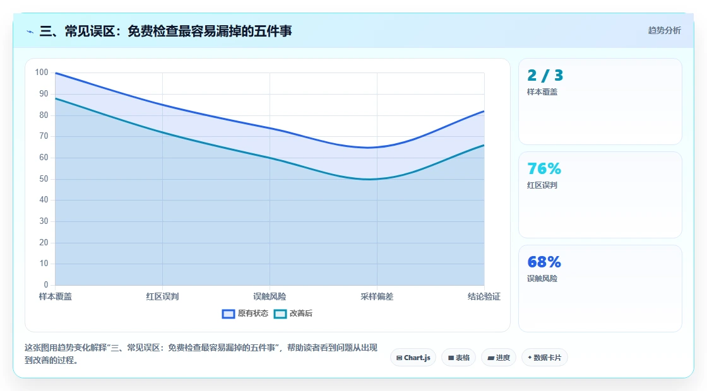Viewport: 707px width, 391px height.
Task: Click the 采样偏差 x-axis label
Action: (377, 296)
